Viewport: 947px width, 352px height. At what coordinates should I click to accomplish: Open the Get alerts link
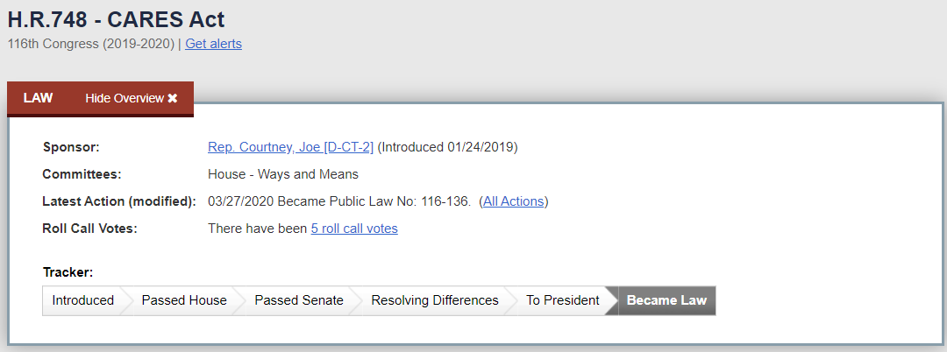213,44
